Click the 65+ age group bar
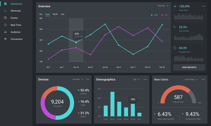Image resolution: width=211 pixels, height=126 pixels. click(140, 114)
